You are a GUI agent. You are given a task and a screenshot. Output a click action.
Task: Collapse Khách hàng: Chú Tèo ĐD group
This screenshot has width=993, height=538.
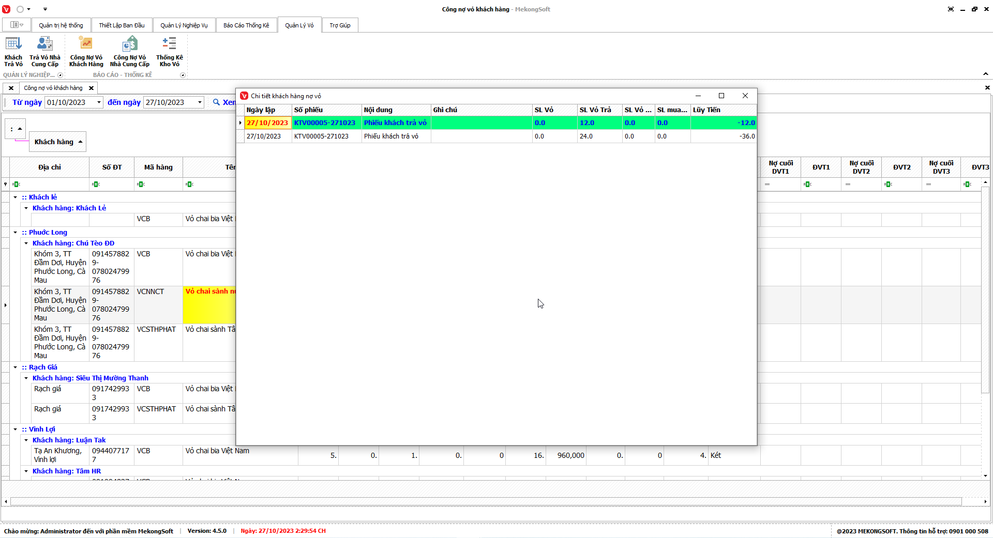(26, 243)
